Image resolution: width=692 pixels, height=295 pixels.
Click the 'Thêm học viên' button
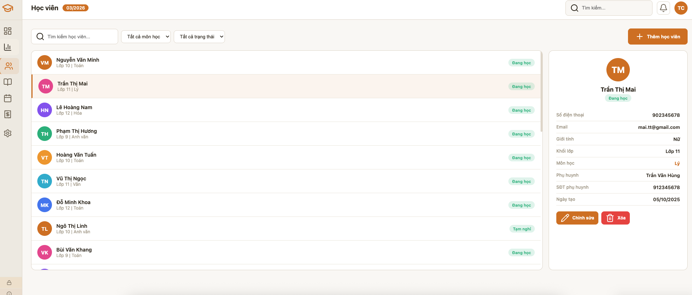(658, 37)
